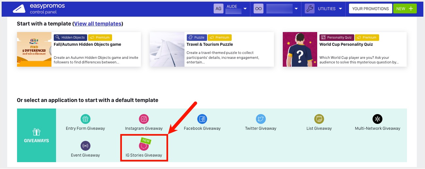Click Premium tag on World Cup Quiz template
Image resolution: width=425 pixels, height=169 pixels.
click(x=367, y=38)
